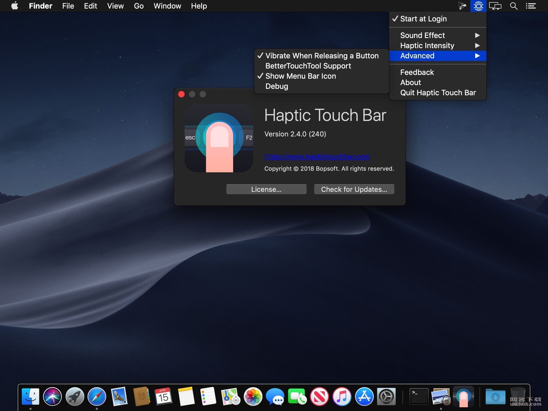Enable the Debug option
Image resolution: width=548 pixels, height=411 pixels.
321,86
